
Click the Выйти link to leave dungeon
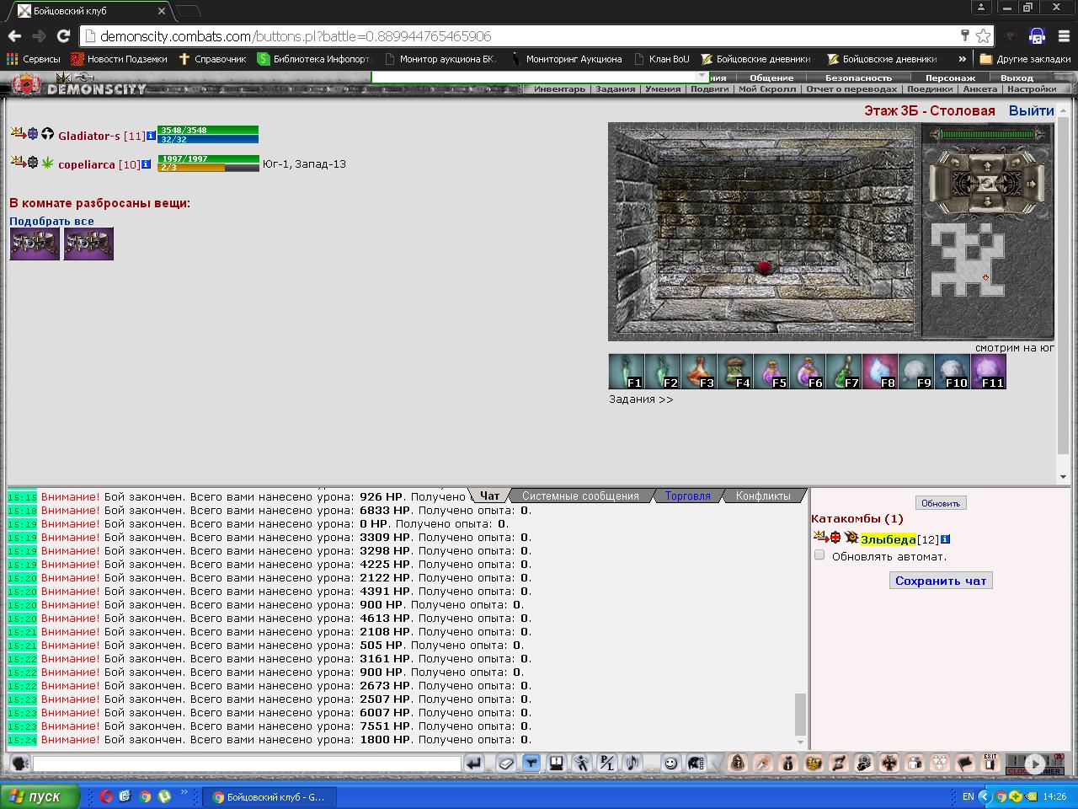point(1031,110)
